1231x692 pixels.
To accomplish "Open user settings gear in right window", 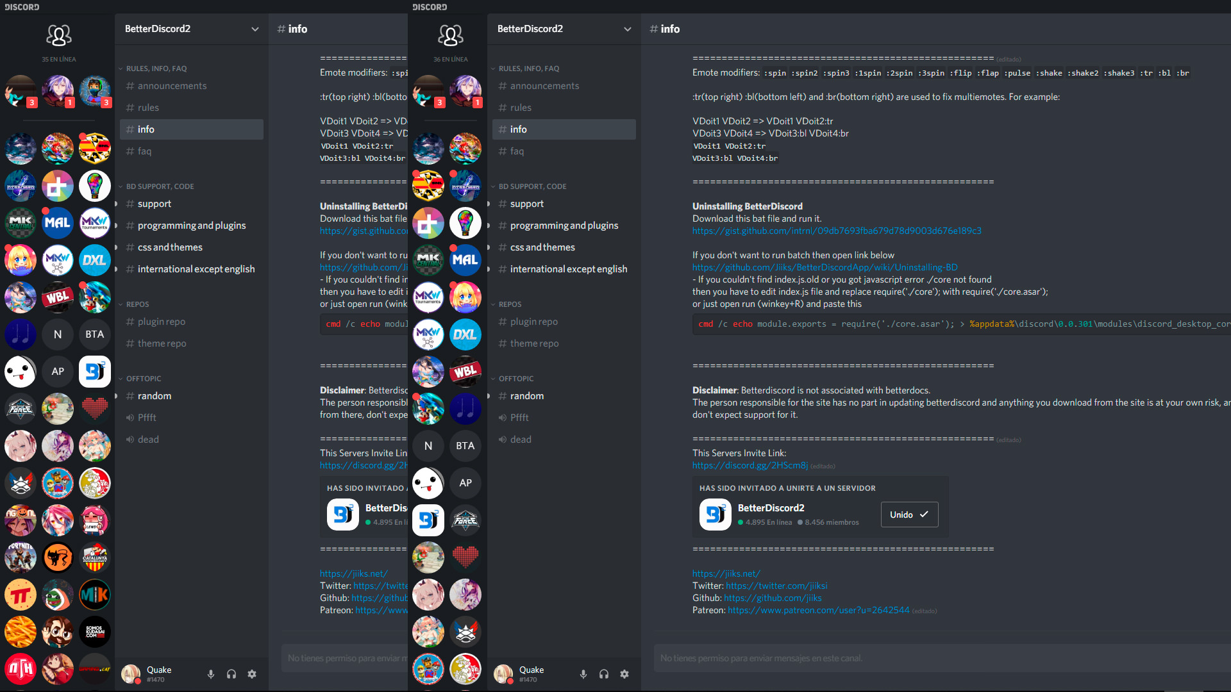I will click(x=624, y=674).
